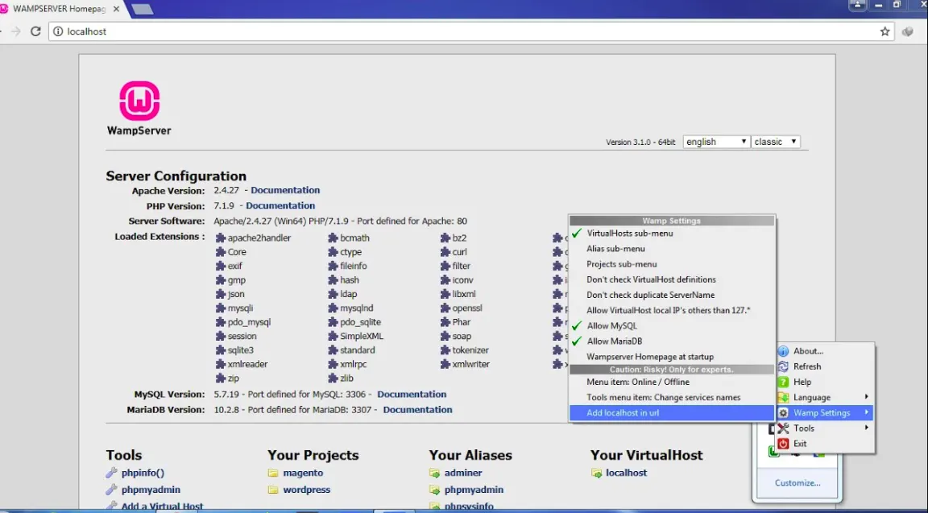Open the magento project folder icon
This screenshot has width=928, height=513.
273,474
